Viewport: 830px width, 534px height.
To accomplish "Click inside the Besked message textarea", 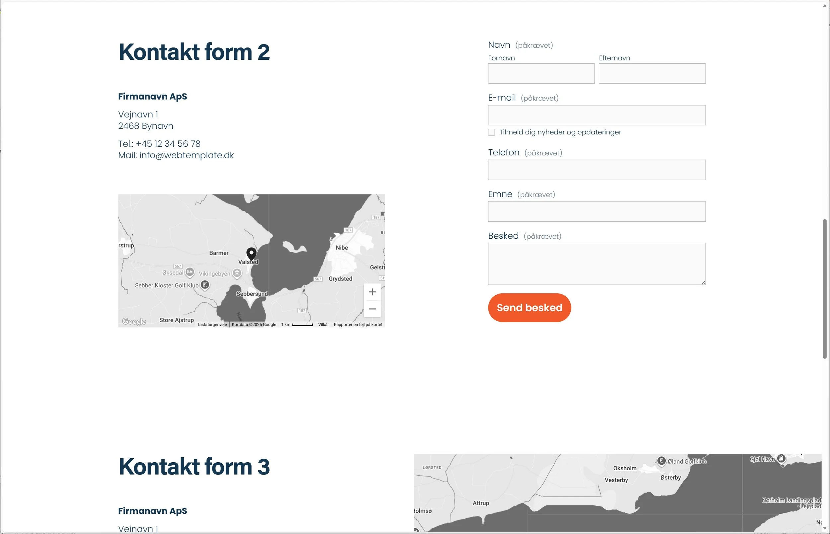I will coord(596,264).
